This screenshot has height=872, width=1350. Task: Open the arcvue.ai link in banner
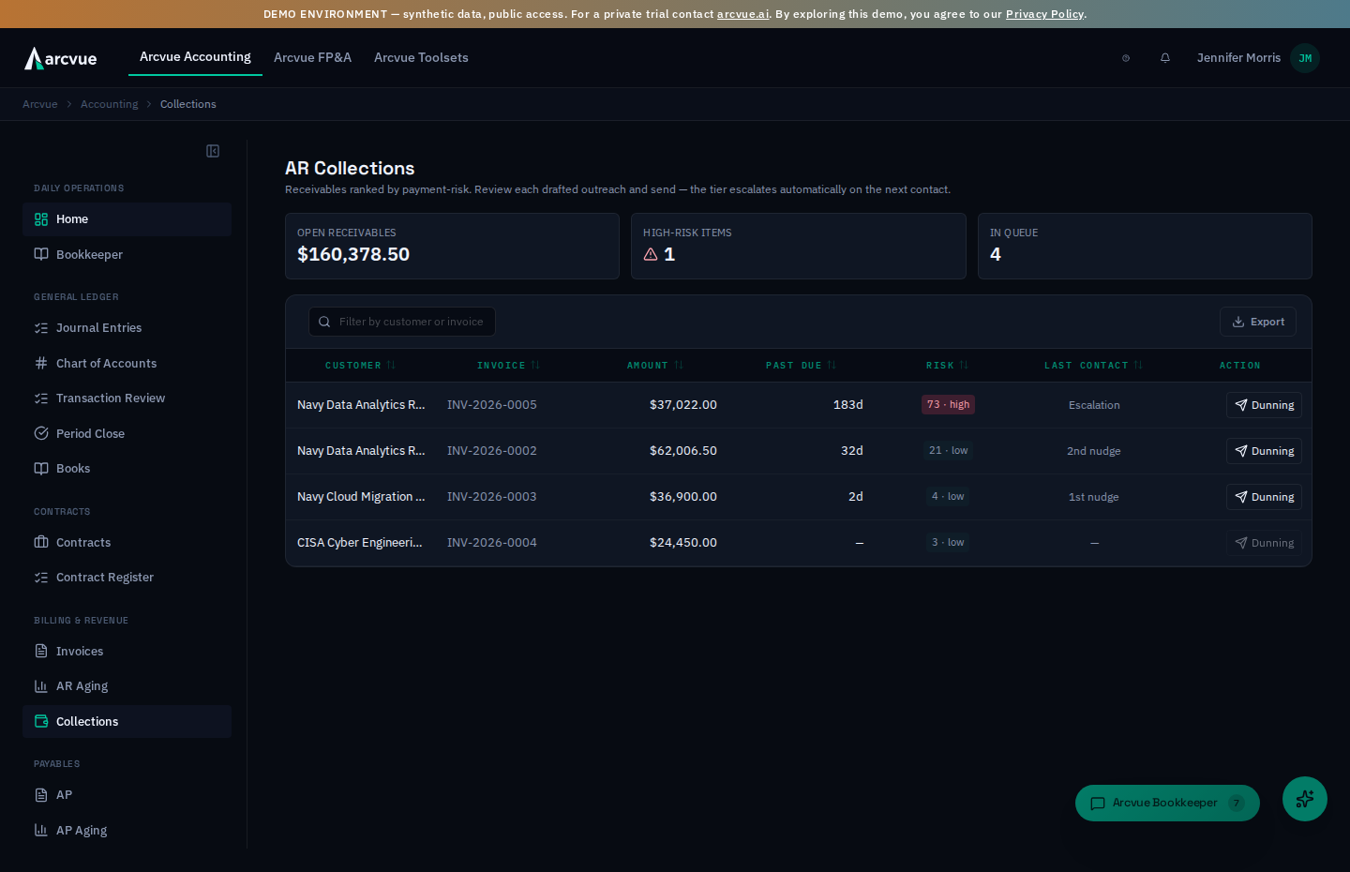point(742,14)
